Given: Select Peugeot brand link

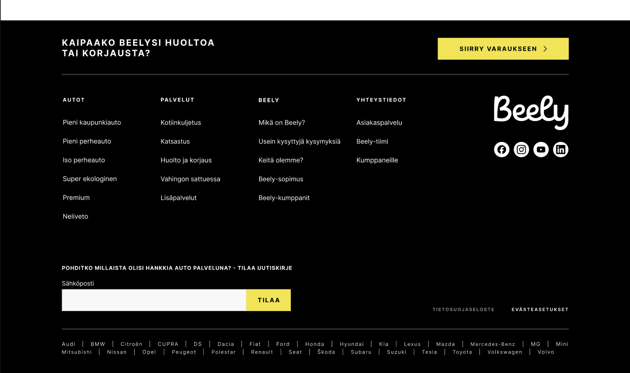Looking at the screenshot, I should (184, 352).
